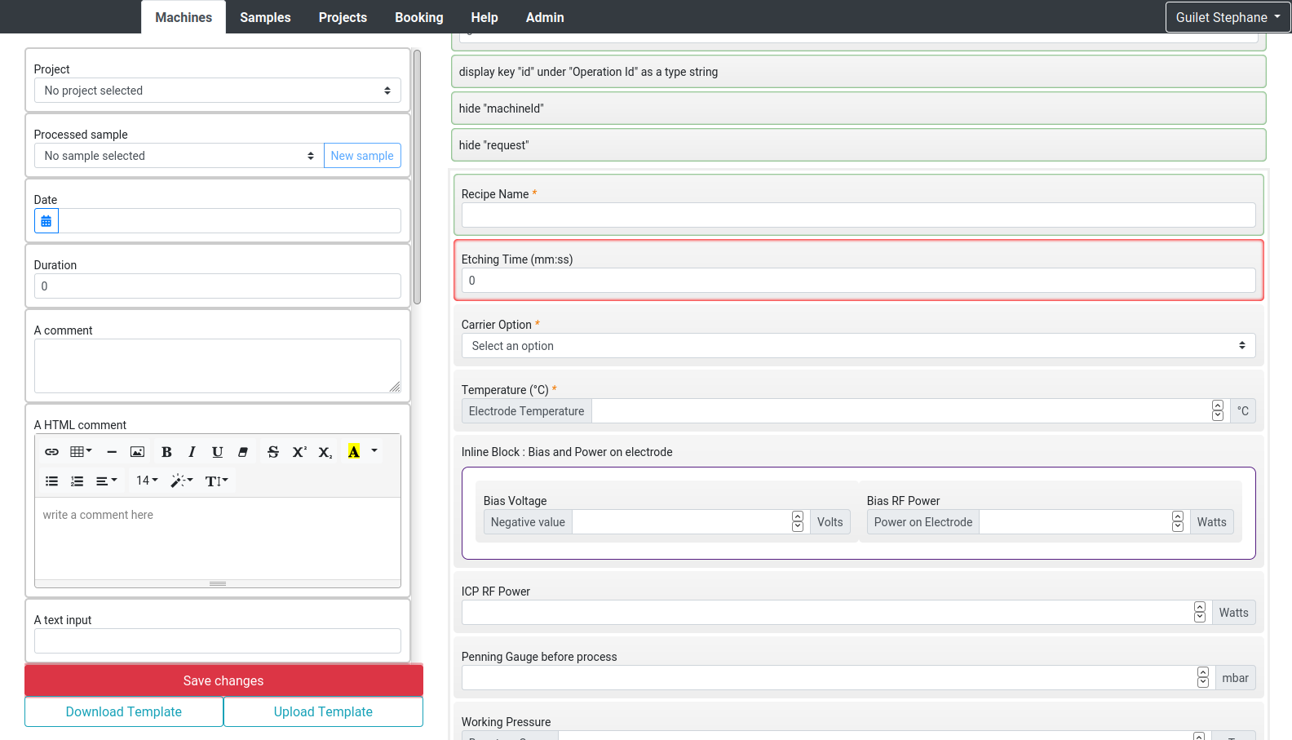
Task: Click the superscript icon
Action: pos(299,452)
